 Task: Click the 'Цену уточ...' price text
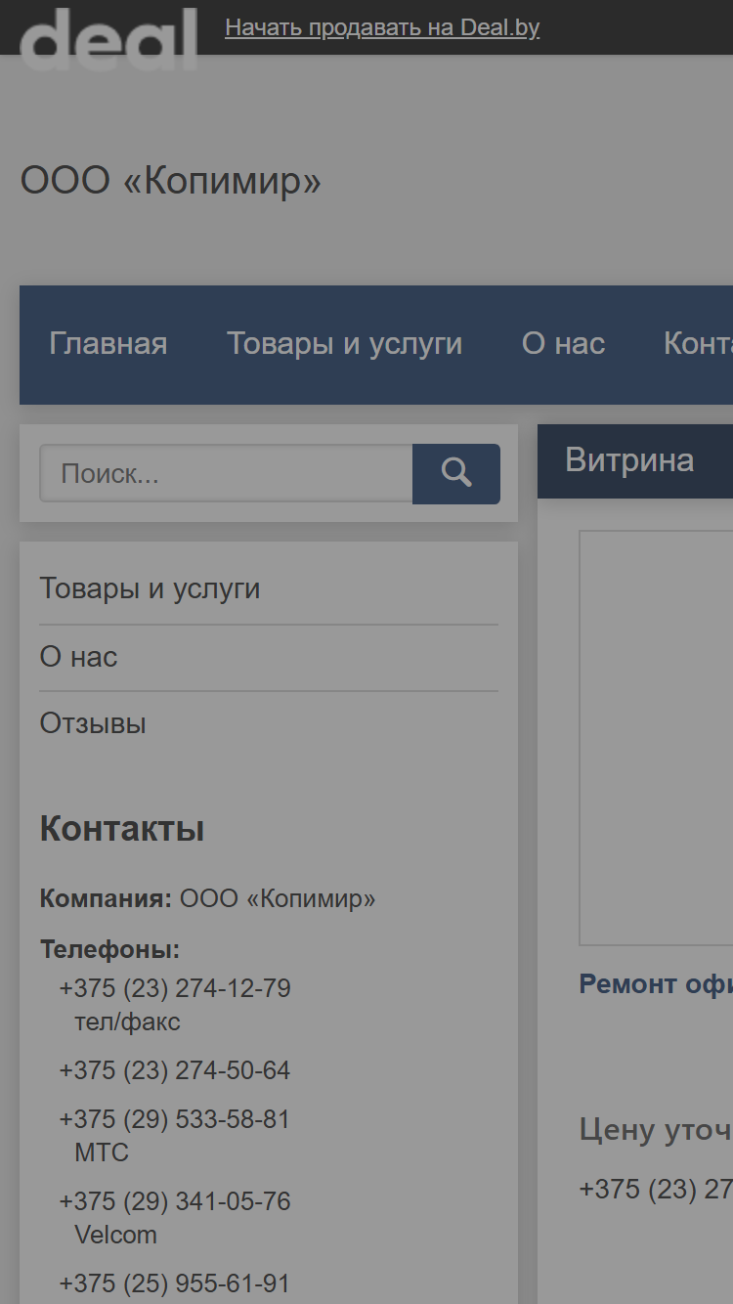[656, 1130]
